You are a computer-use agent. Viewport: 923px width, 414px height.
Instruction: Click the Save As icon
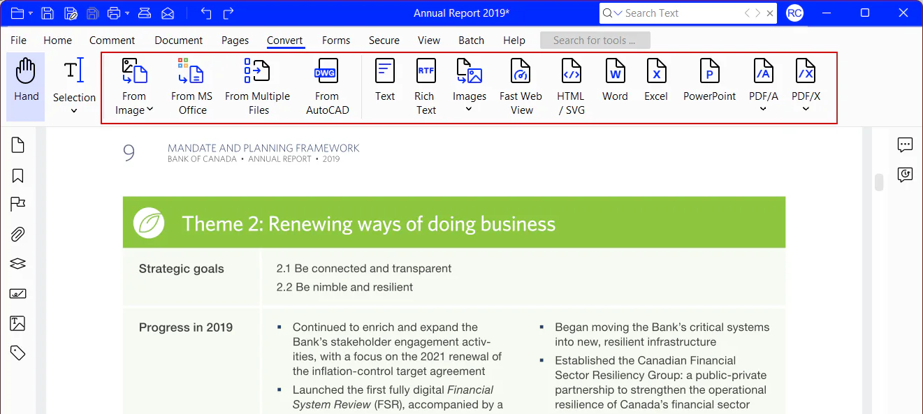point(71,13)
